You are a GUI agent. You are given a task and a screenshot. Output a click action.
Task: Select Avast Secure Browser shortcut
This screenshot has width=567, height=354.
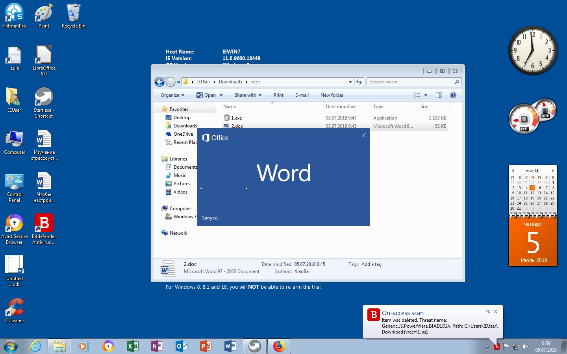point(15,229)
